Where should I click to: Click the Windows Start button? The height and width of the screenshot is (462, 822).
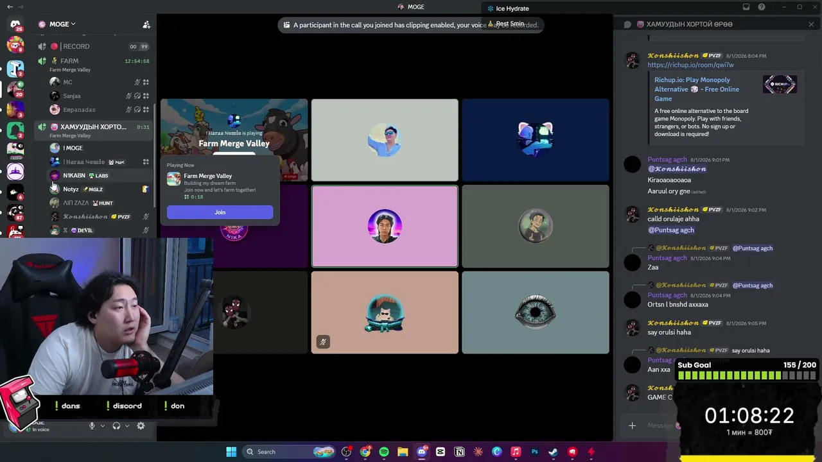coord(231,452)
